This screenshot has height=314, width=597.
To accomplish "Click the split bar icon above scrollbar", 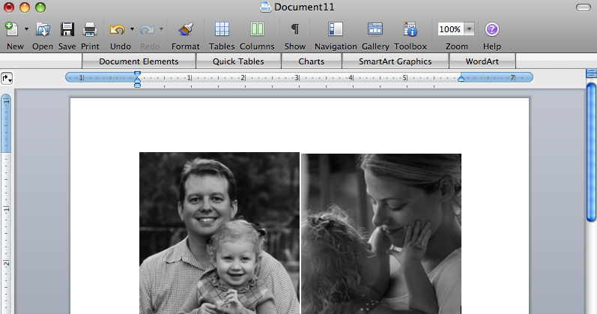I will (591, 73).
